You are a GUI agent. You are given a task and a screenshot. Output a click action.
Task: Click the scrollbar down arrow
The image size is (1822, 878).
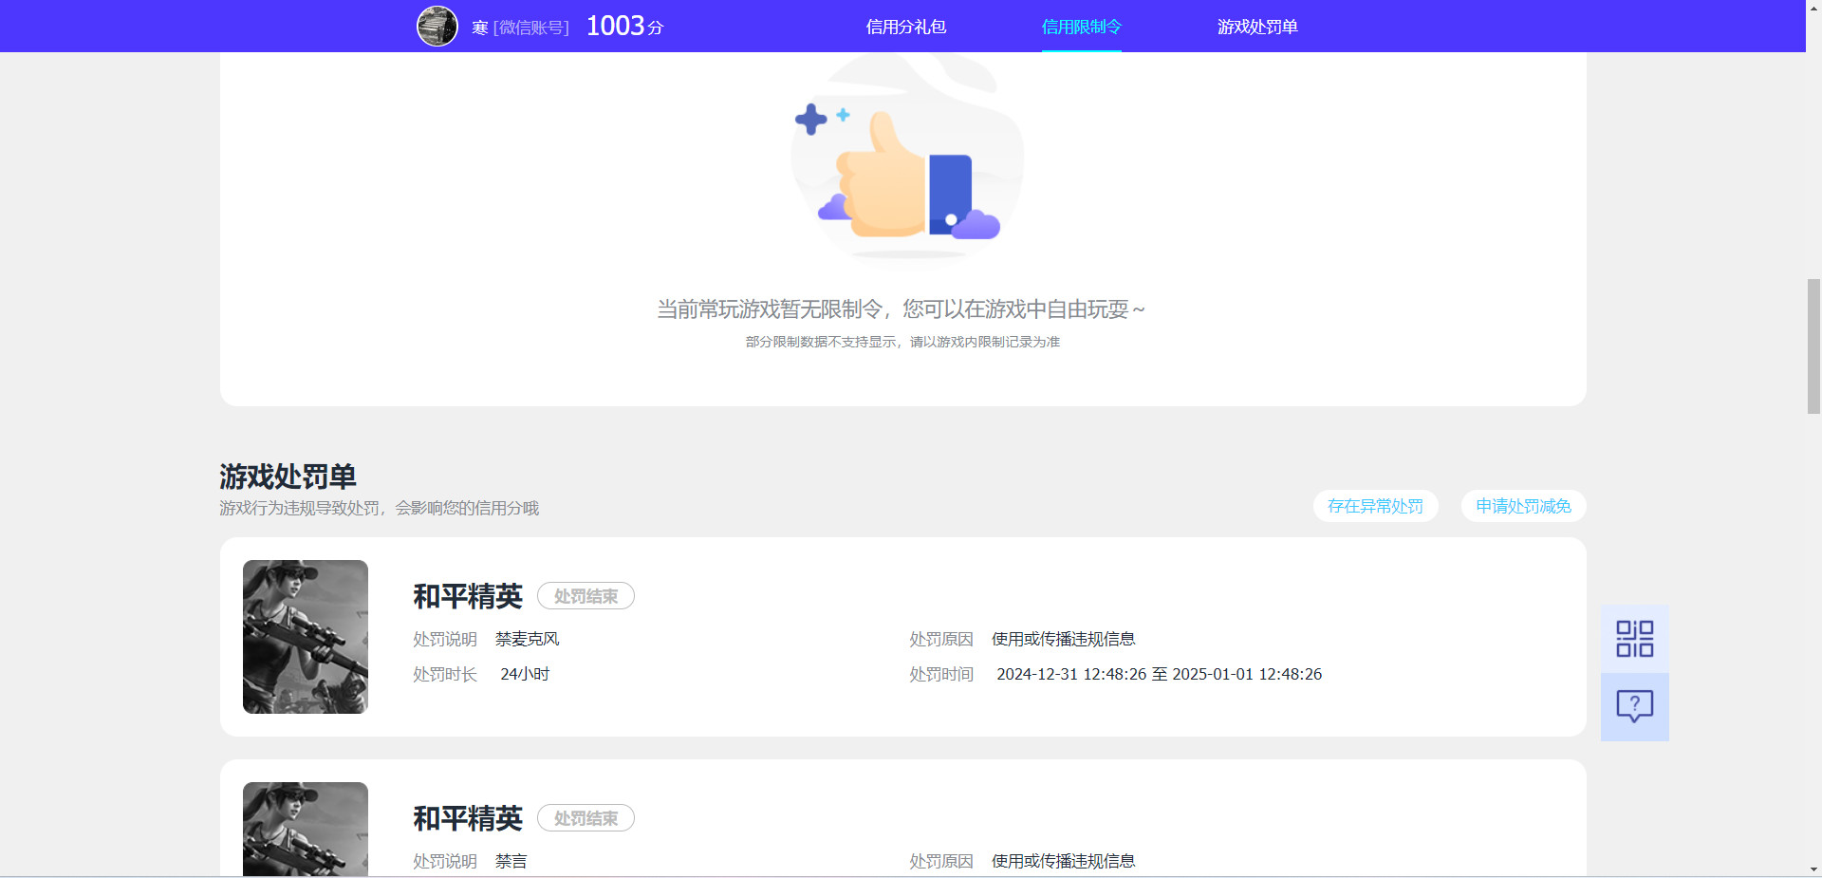coord(1813,869)
